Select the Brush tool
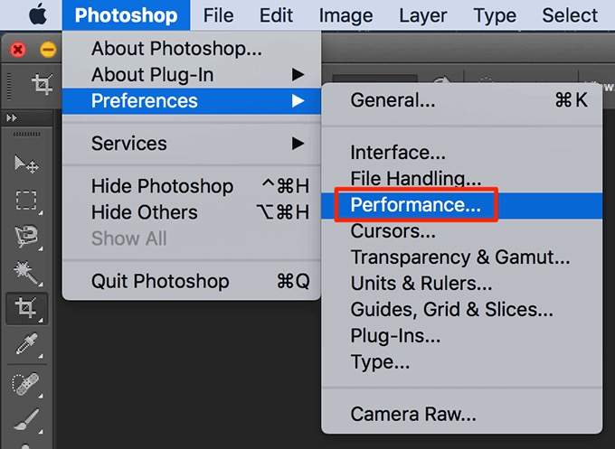This screenshot has width=615, height=449. (26, 419)
